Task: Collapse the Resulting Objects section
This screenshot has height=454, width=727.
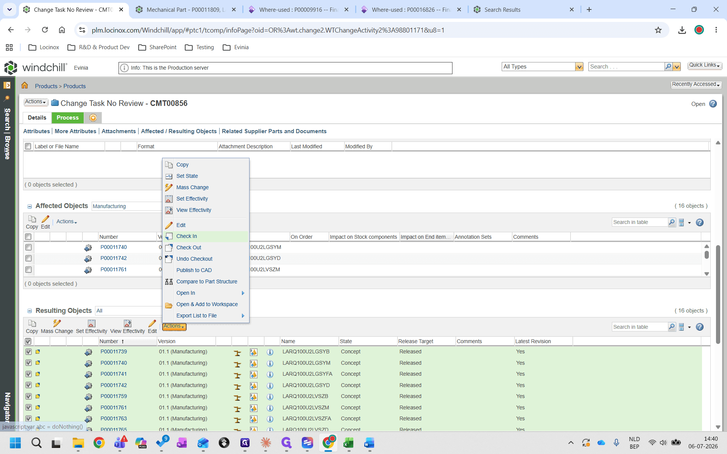Action: tap(30, 311)
